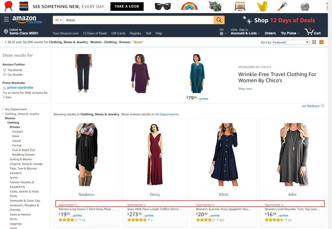Image resolution: width=332 pixels, height=229 pixels.
Task: Select Swimsuits & Cover Ups category
Action: coord(25,201)
